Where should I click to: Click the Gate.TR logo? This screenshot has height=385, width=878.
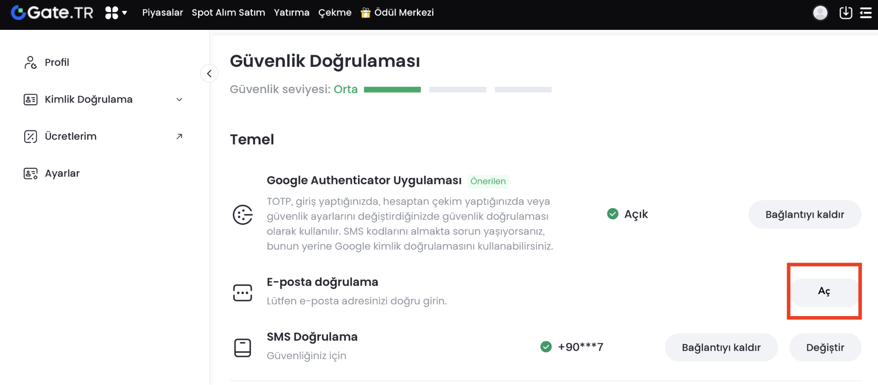pos(52,13)
